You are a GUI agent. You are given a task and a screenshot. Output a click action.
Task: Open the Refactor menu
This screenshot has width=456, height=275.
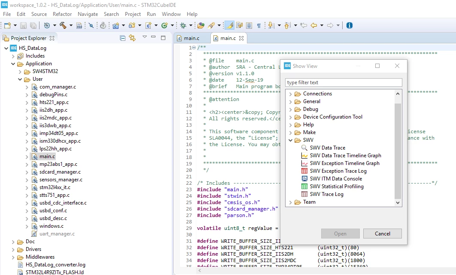point(62,14)
